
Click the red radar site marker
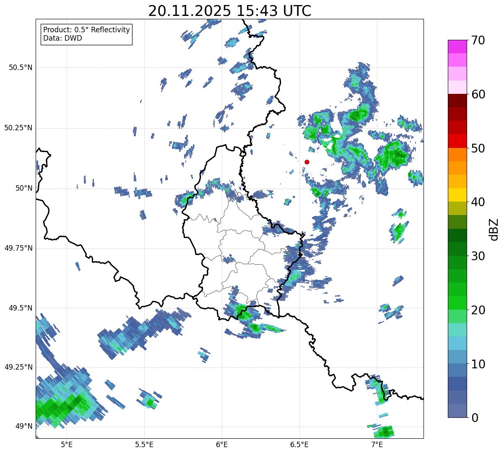click(307, 162)
